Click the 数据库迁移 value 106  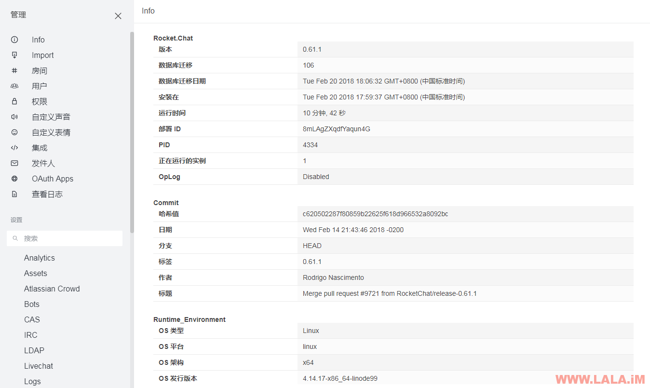point(308,65)
